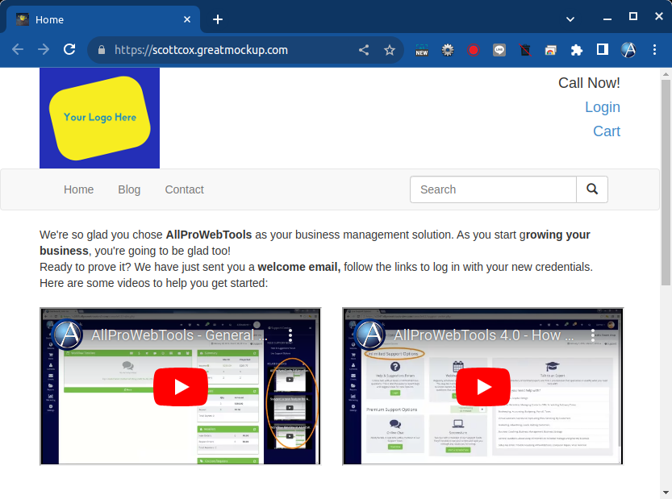
Task: Open the NEW badge extension
Action: (x=422, y=50)
